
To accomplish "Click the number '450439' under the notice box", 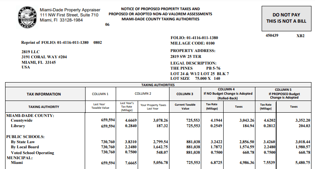I will pos(272,36).
